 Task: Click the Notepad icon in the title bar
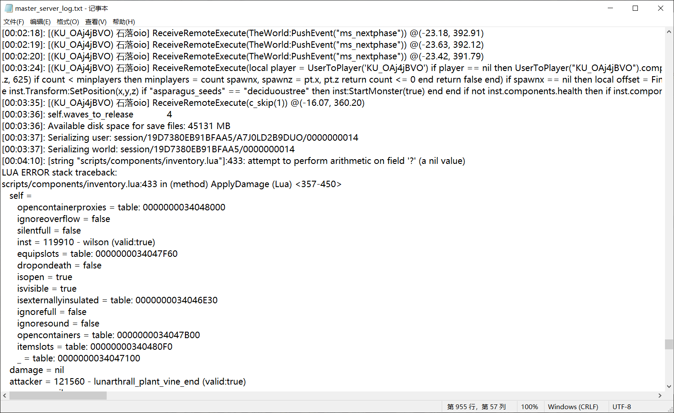pos(9,8)
